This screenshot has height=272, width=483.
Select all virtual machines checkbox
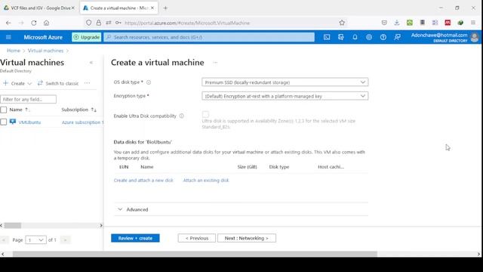[x=3, y=110]
